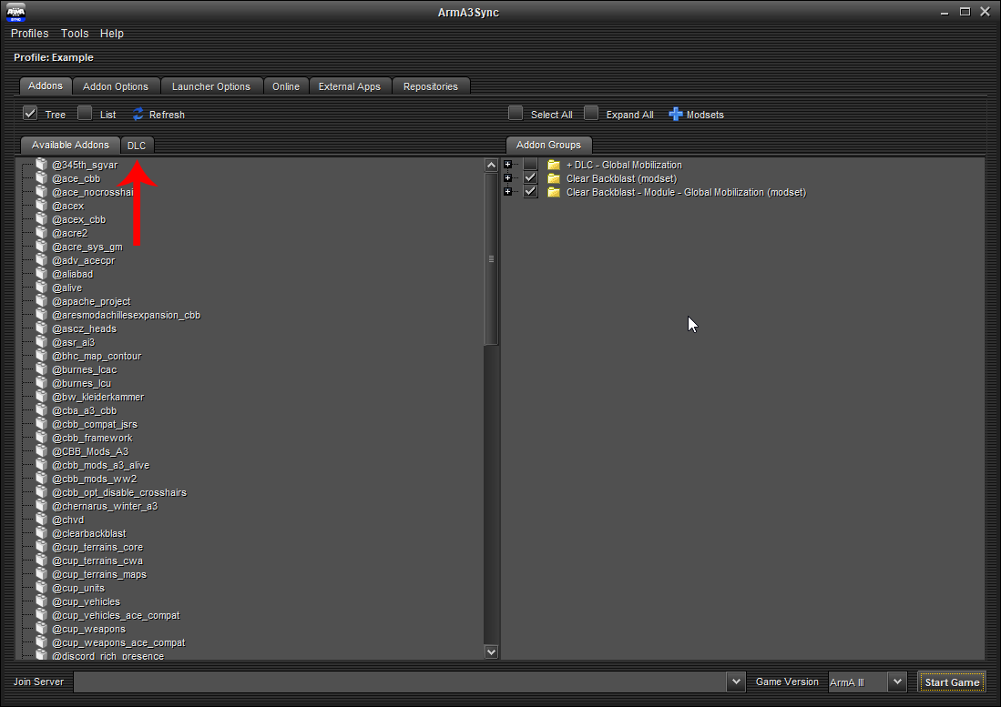This screenshot has height=707, width=1001.
Task: Switch to the Launcher Options tab
Action: click(210, 86)
